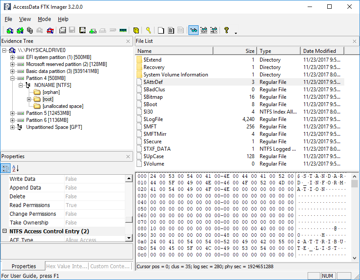Screen dimensions: 360x280
Task: Expand the Basic data partition node
Action: pyautogui.click(x=12, y=71)
